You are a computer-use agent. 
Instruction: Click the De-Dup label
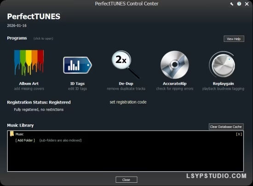click(x=126, y=83)
